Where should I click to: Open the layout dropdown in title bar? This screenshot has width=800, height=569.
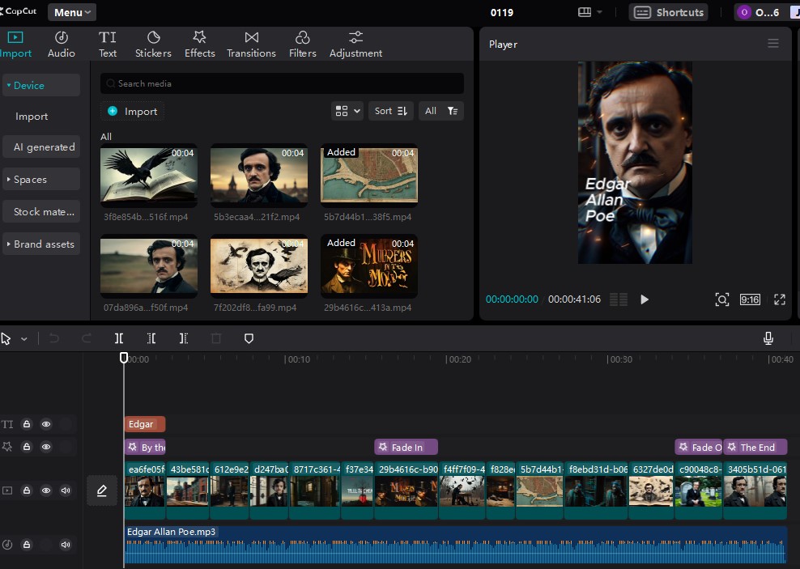coord(589,12)
